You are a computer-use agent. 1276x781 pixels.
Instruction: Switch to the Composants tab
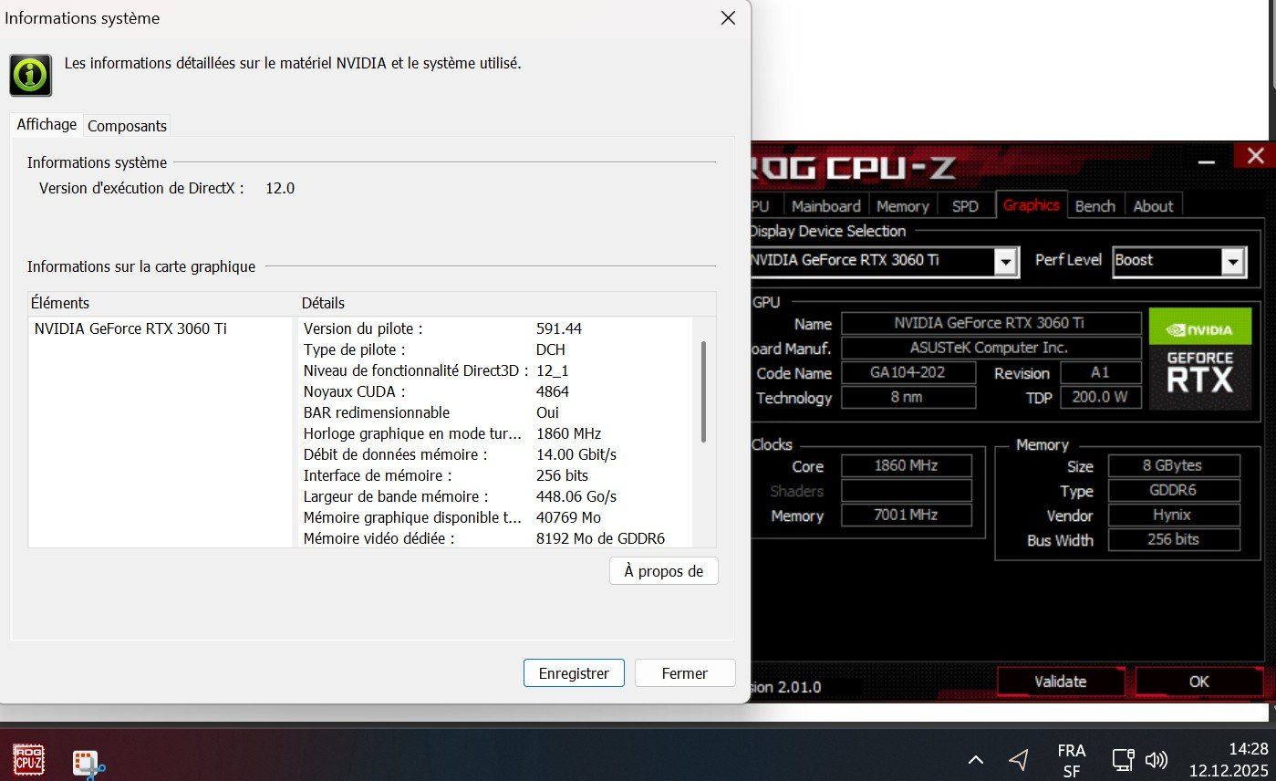pos(127,126)
